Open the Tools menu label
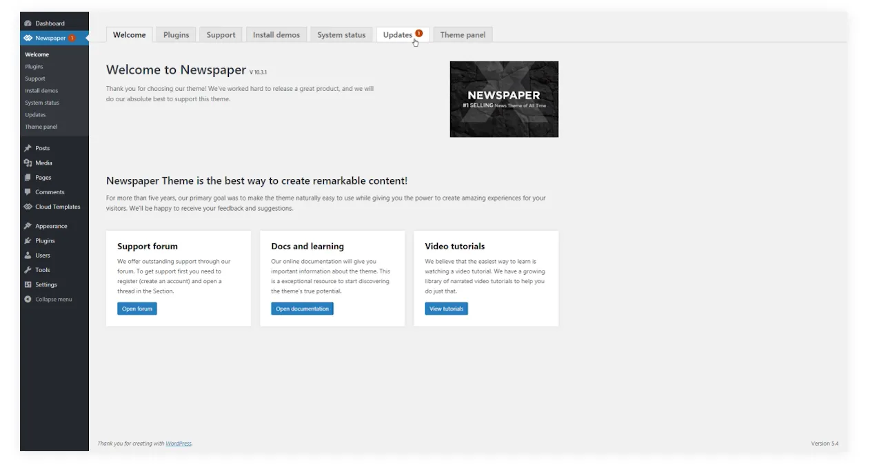Screen dimensions: 870x467 coord(43,270)
